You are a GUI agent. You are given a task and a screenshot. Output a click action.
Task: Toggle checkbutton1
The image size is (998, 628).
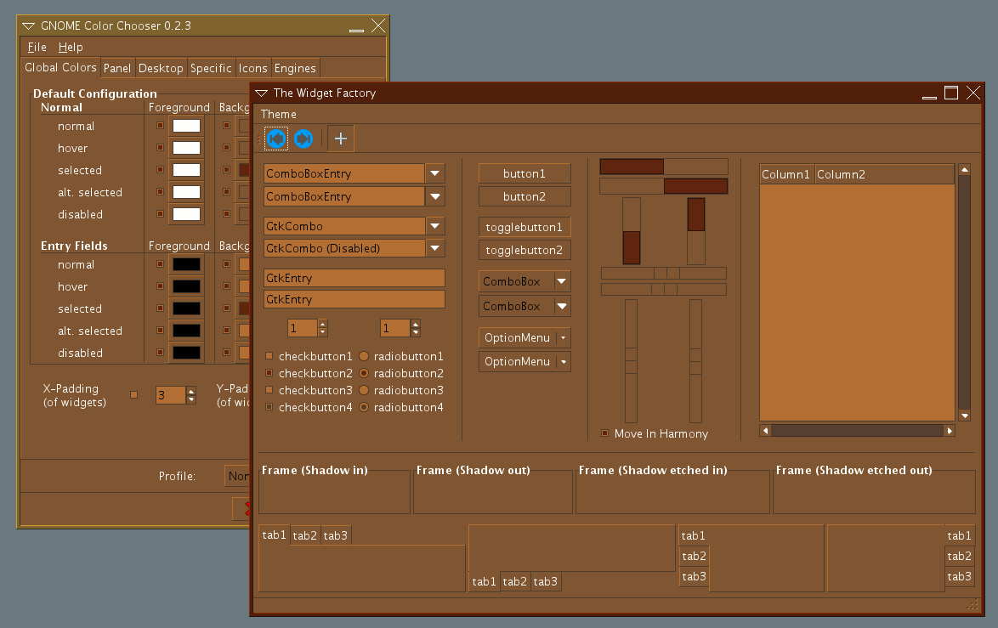(x=269, y=356)
